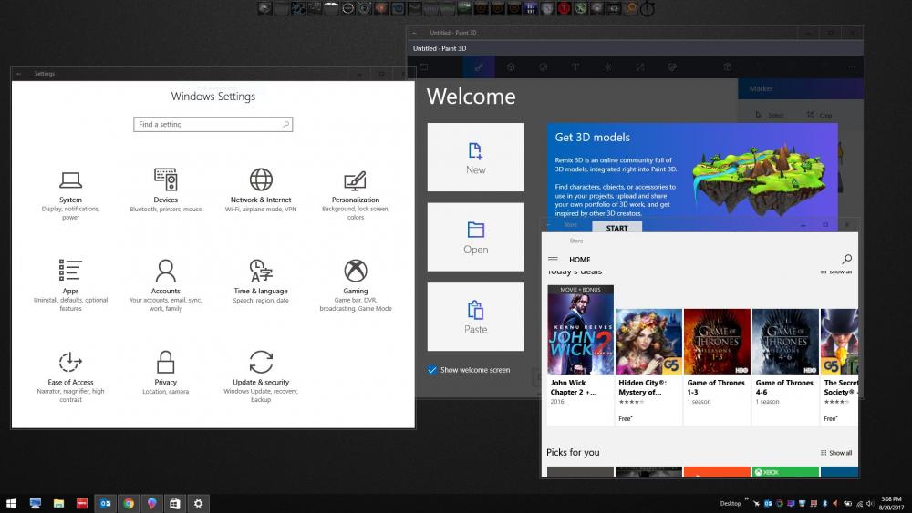
Task: Open the Gaming settings Xbox icon
Action: (x=356, y=271)
